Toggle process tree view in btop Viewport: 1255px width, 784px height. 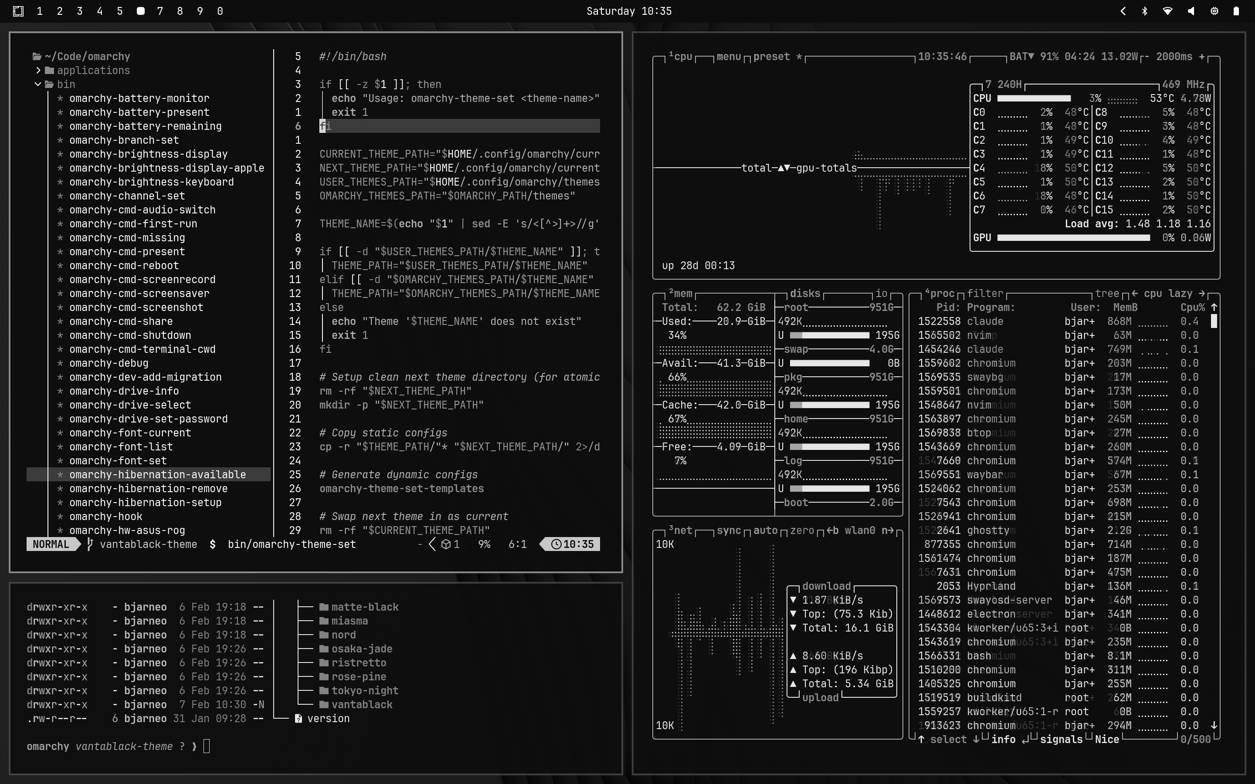(1107, 294)
